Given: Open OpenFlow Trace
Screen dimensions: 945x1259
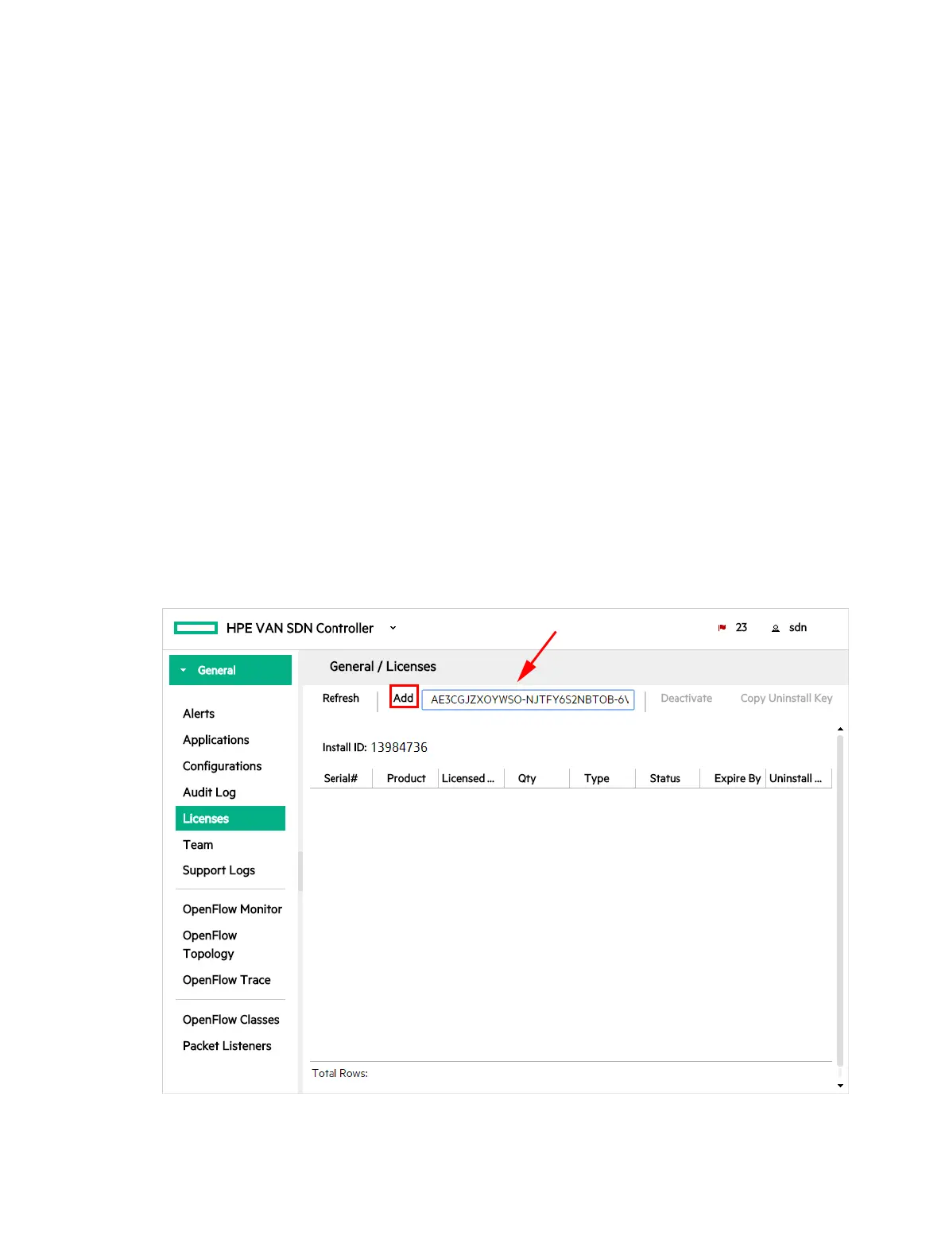Looking at the screenshot, I should (x=227, y=980).
